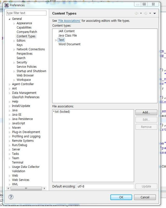Expand the Workspace node

pos(14,80)
